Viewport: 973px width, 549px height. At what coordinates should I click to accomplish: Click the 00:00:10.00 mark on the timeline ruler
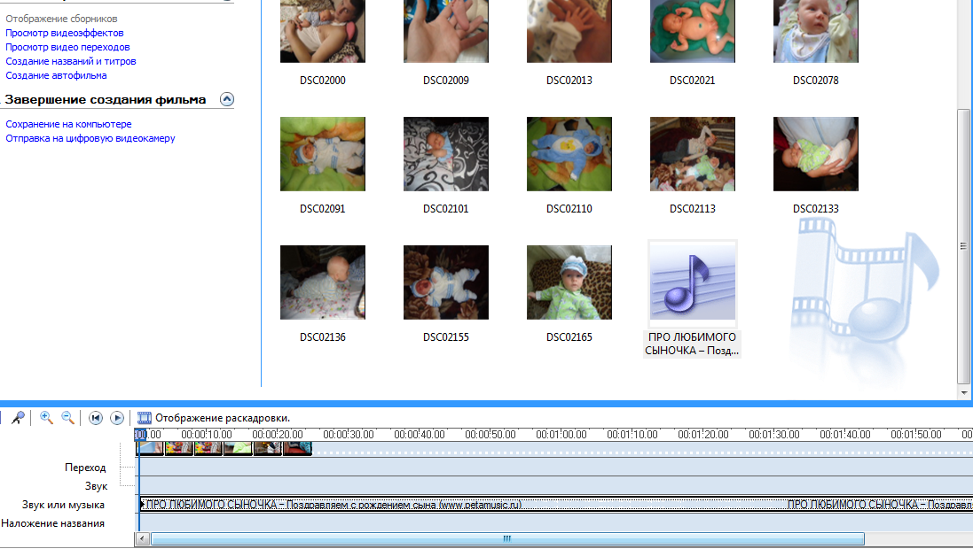[x=207, y=435]
